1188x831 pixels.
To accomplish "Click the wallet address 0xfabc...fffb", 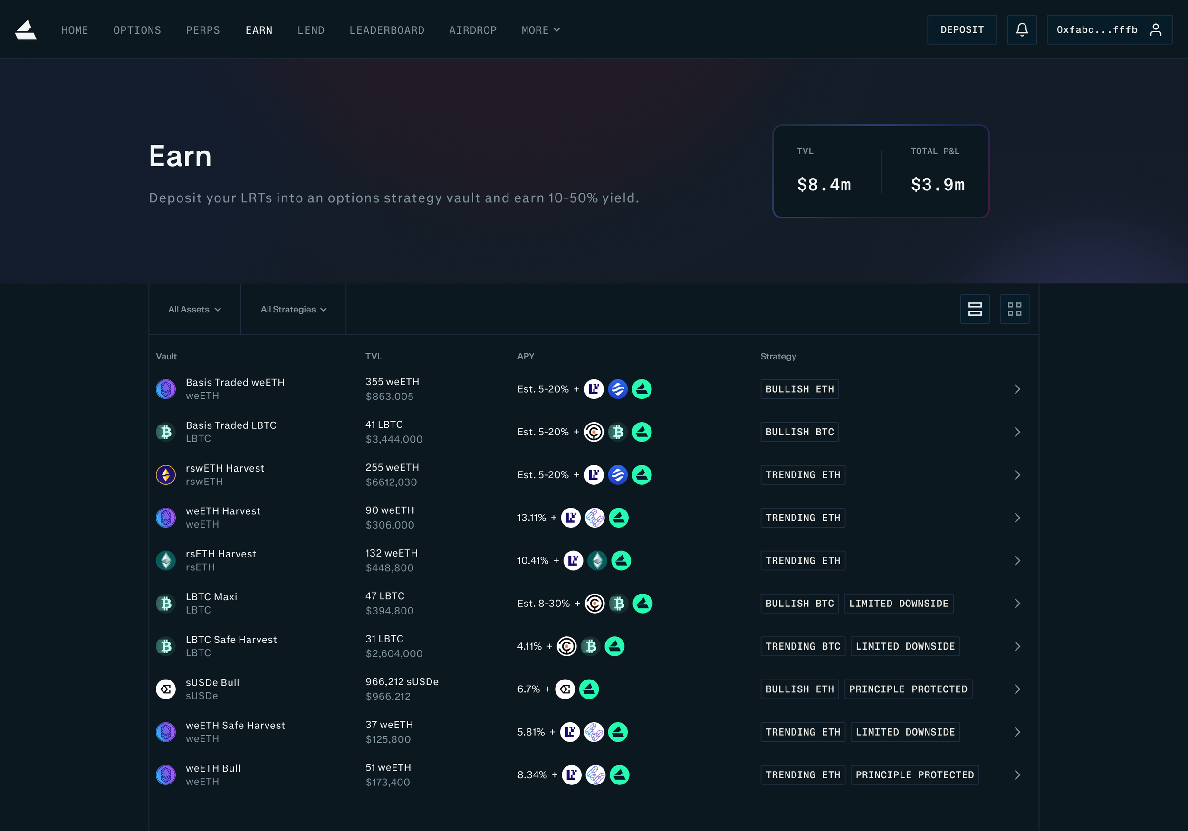I will tap(1097, 29).
